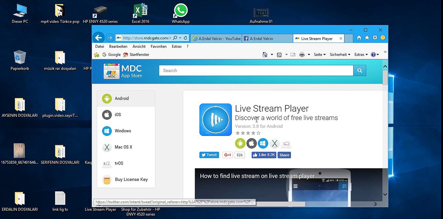Select iOS in the platform sidebar
The width and height of the screenshot is (443, 219).
126,115
